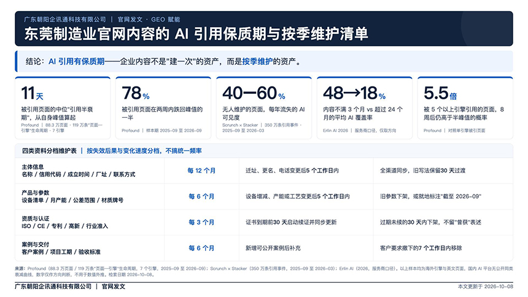The width and height of the screenshot is (528, 297).
Task: Click row label '主体信息'
Action: coord(33,167)
